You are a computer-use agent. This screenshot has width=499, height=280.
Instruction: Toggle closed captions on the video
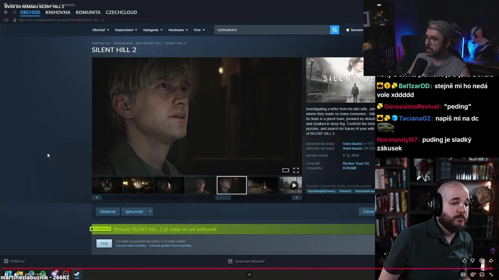(463, 275)
